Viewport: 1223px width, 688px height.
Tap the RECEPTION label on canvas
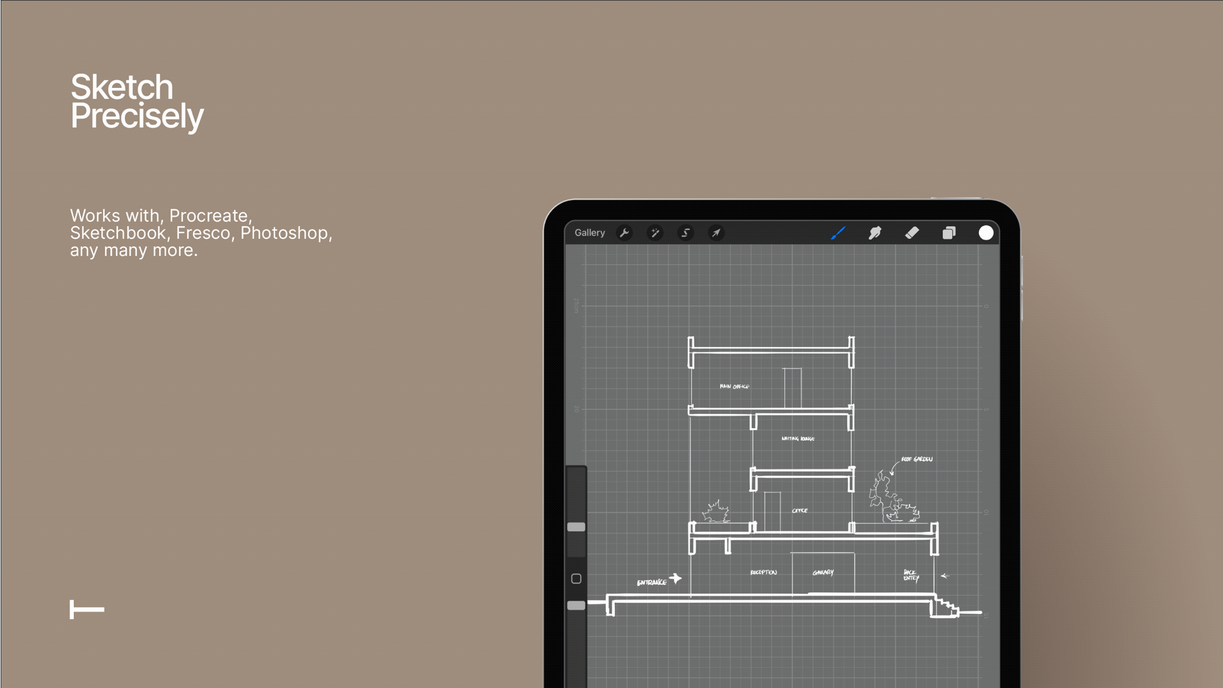(x=763, y=573)
